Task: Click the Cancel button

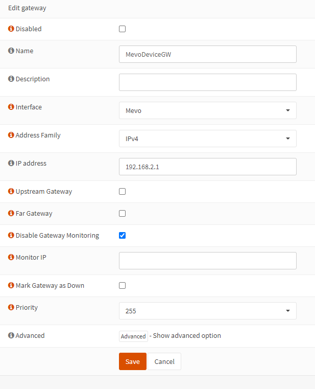Action: (164, 361)
